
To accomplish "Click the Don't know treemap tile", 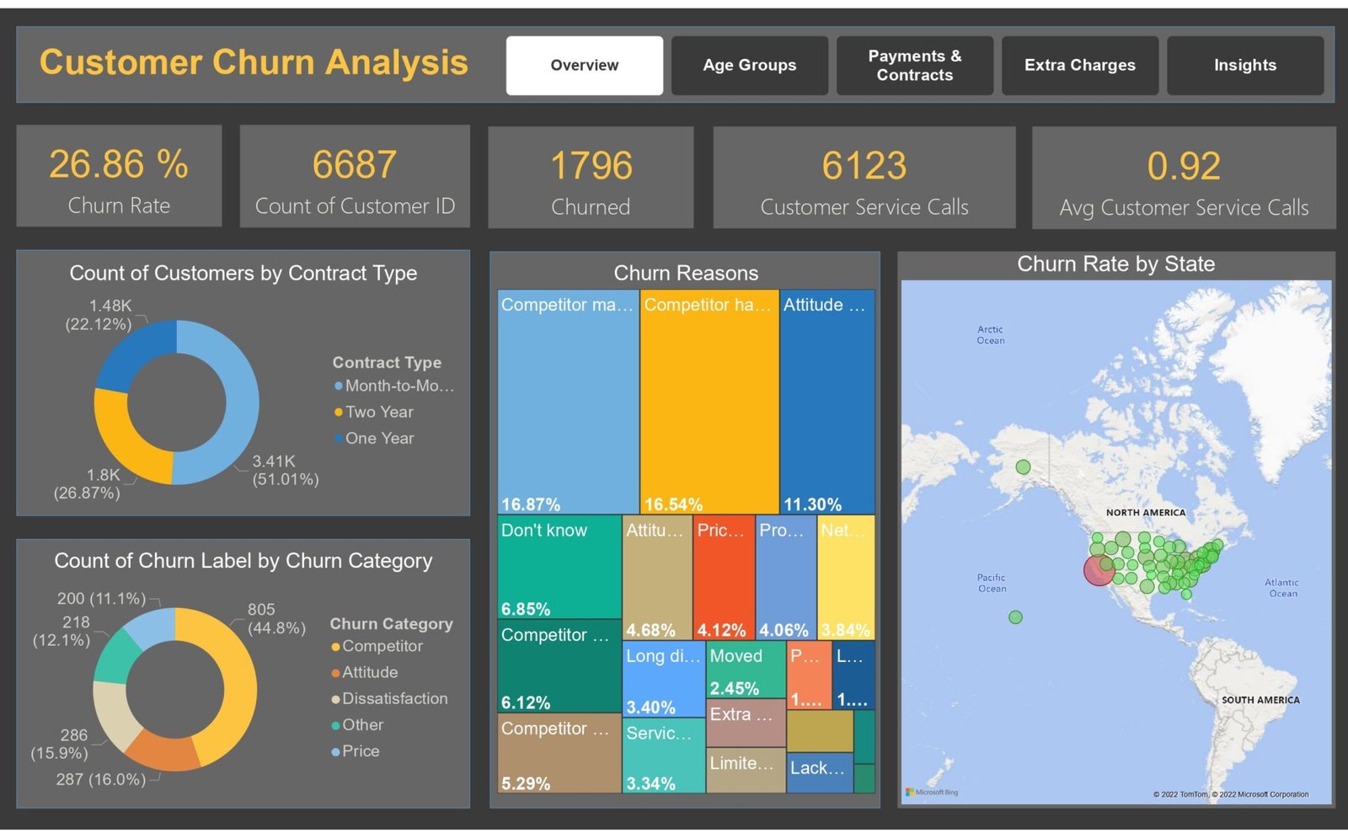I will (559, 568).
